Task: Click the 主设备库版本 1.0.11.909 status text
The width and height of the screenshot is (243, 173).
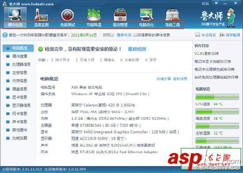Action: [x=65, y=169]
